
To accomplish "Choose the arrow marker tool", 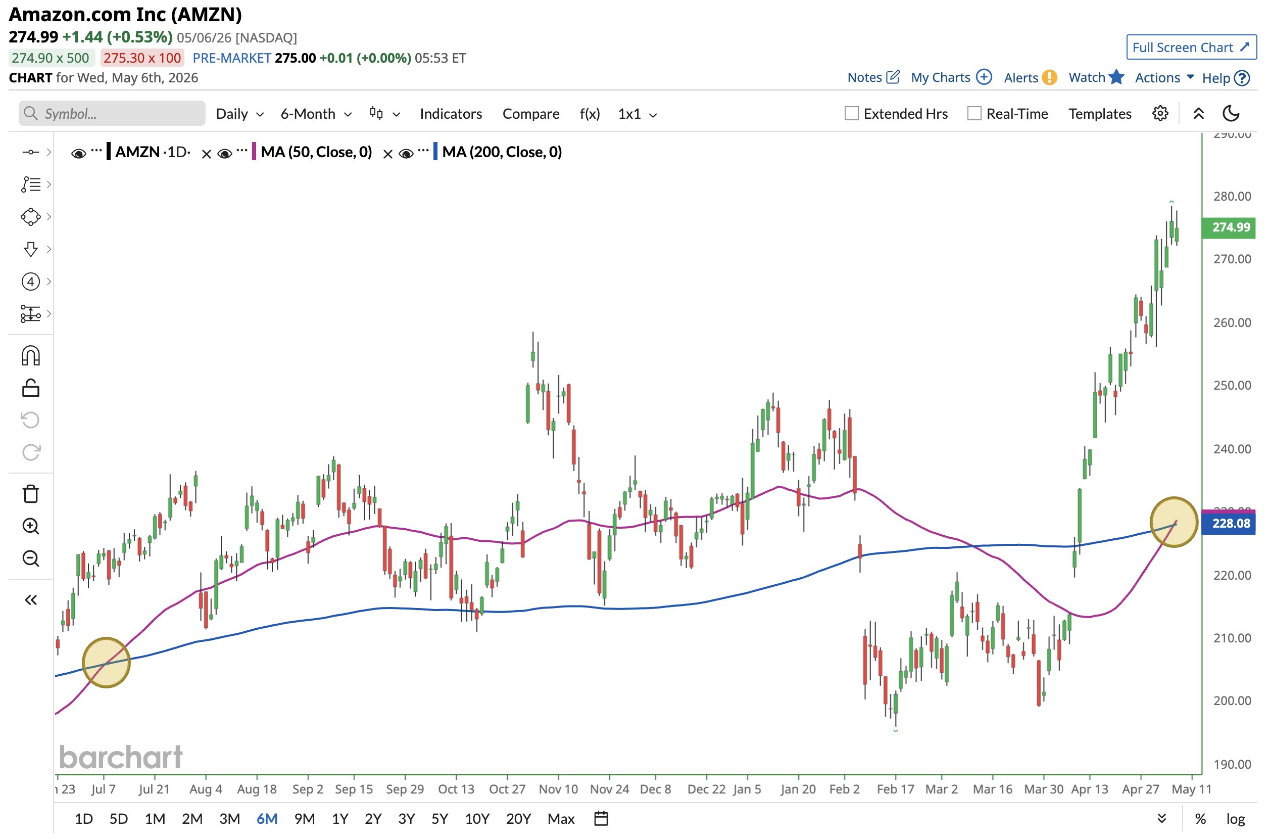I will (x=30, y=249).
